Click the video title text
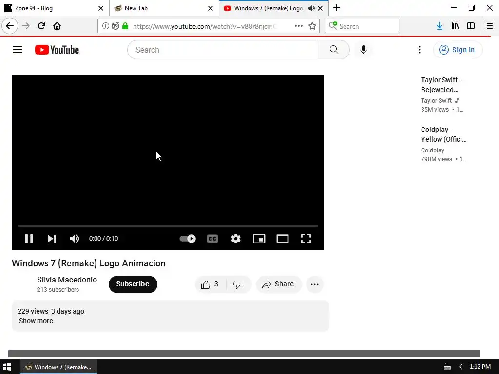 click(x=89, y=263)
